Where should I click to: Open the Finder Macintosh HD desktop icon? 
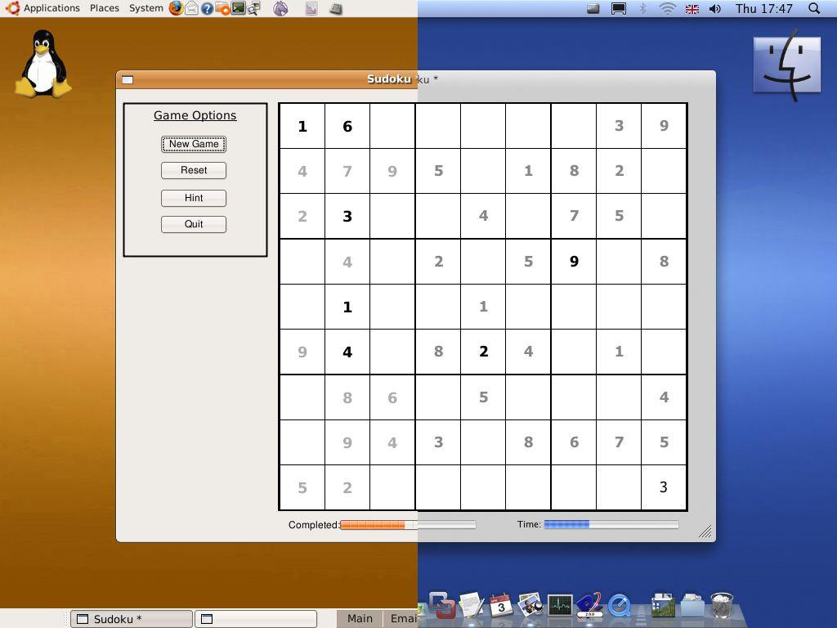click(x=787, y=65)
